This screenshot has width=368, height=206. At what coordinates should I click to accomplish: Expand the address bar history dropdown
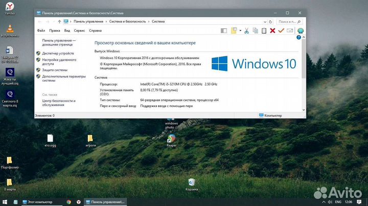(x=264, y=21)
